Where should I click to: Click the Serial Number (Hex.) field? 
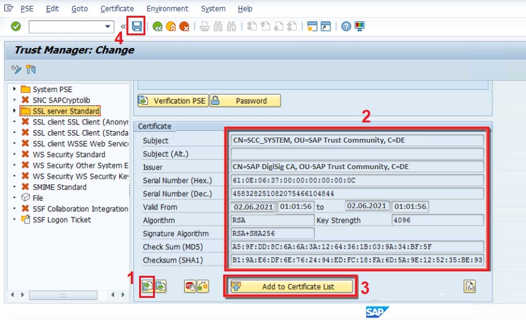tap(357, 180)
